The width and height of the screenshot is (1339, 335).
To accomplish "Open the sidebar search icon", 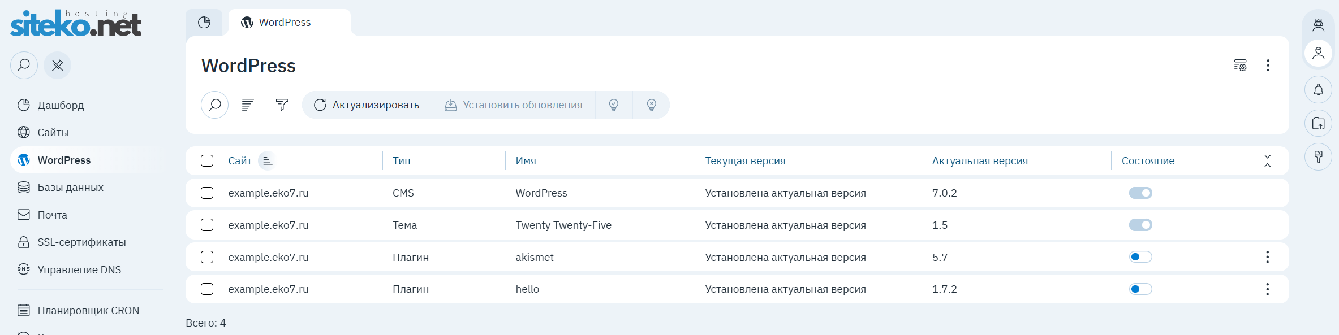I will [24, 65].
